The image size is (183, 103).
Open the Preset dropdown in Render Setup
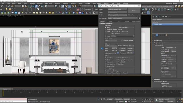pos(117,12)
